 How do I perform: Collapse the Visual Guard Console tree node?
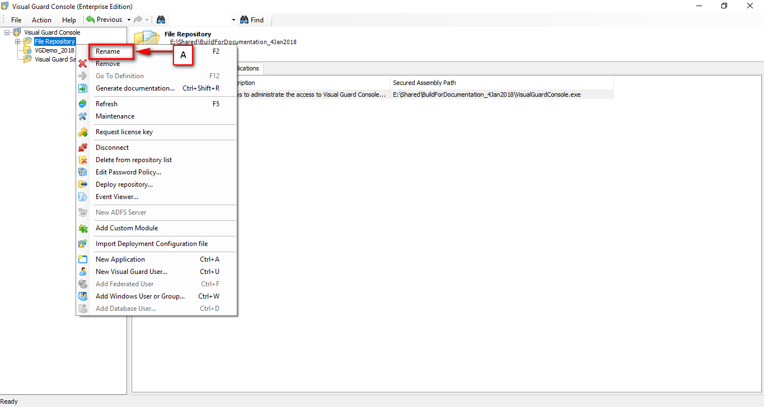[x=7, y=32]
